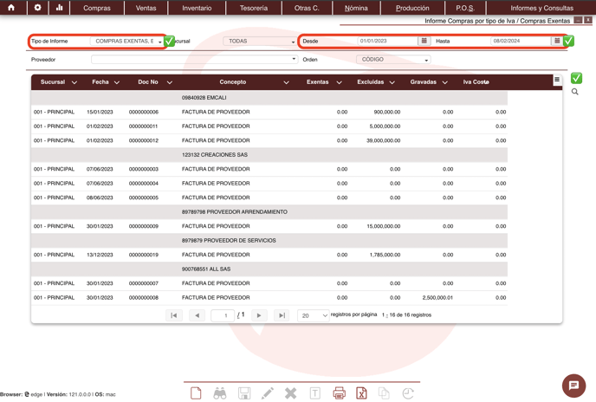Go to previous page of results
This screenshot has height=402, width=596.
click(x=197, y=315)
